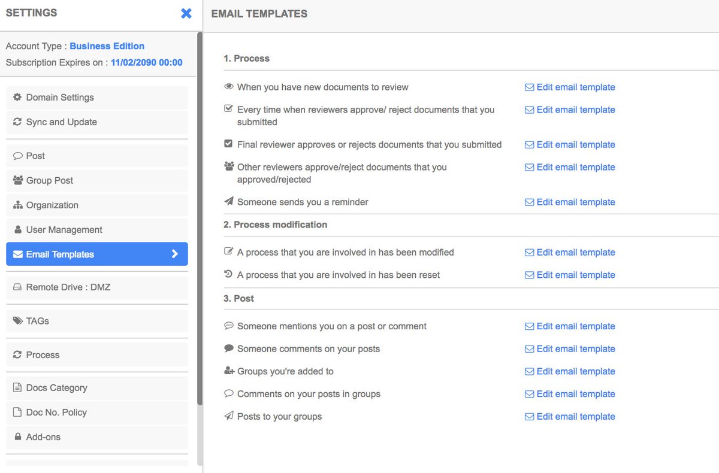Viewport: 719px width, 473px height.
Task: Open the Business Edition link
Action: tap(107, 46)
